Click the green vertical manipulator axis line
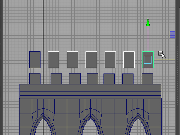The height and width of the screenshot is (135, 180). point(148,39)
